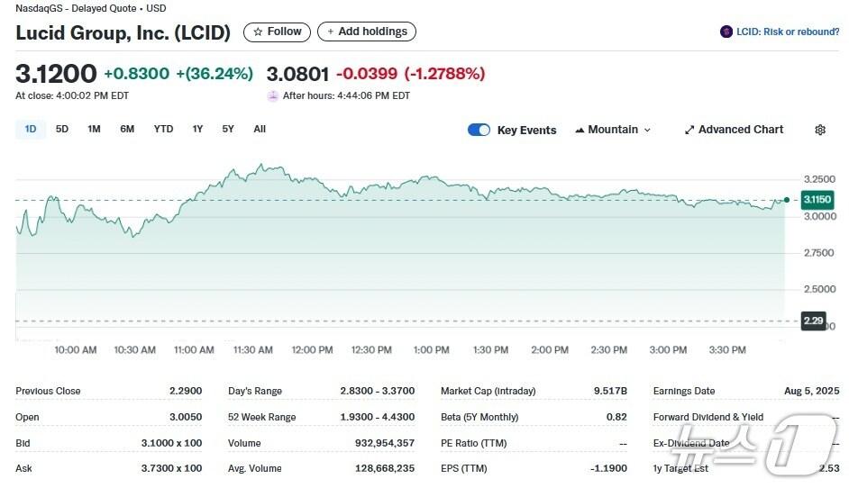Show All-time chart range
Screen dimensions: 849x488
[x=260, y=129]
